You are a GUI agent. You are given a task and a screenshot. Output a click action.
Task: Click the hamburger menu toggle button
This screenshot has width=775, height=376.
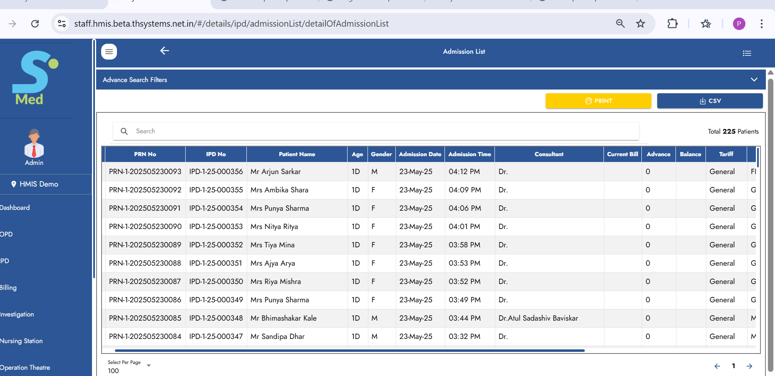coord(109,52)
